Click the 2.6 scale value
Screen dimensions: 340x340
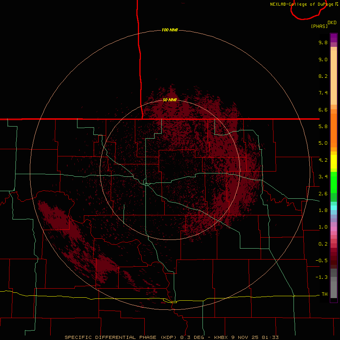323,194
